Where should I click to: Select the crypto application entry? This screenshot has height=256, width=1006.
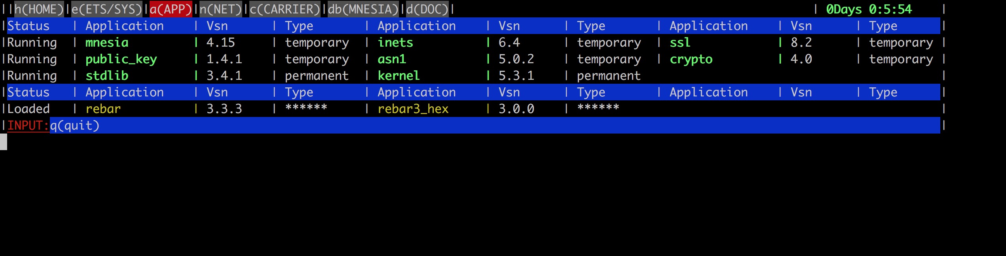(691, 59)
